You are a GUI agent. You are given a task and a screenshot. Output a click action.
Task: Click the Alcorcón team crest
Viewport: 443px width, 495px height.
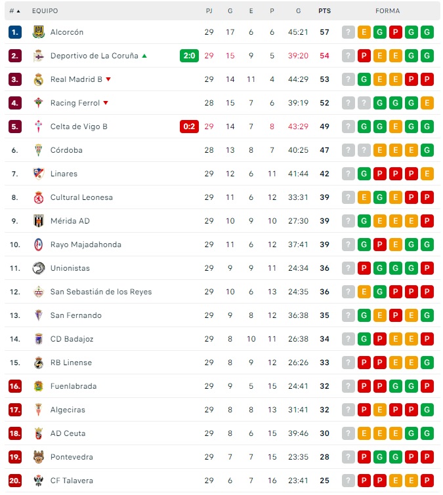click(39, 32)
